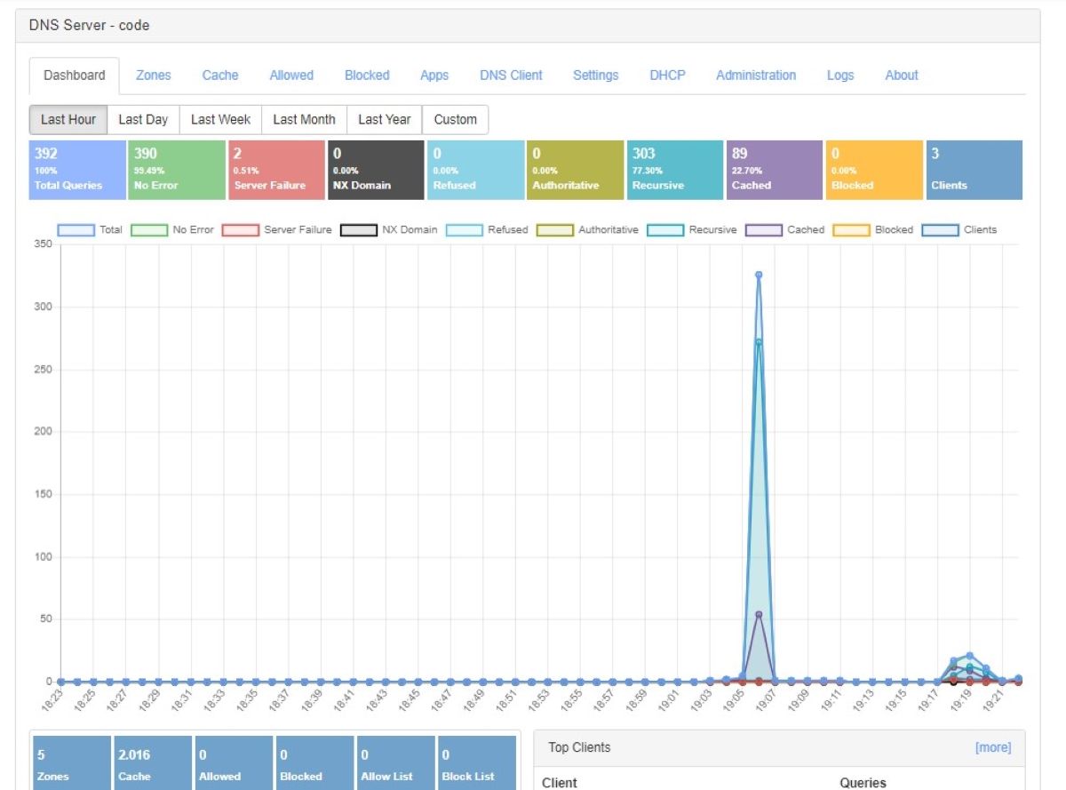Click the Server Failure stat tile

276,170
